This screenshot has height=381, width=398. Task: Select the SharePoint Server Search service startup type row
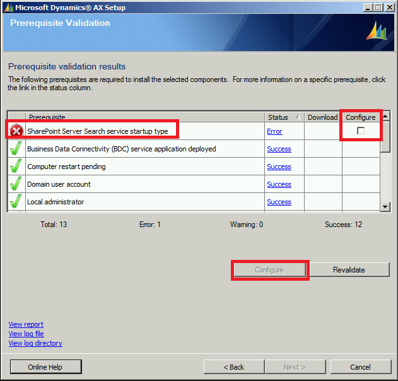tap(194, 131)
